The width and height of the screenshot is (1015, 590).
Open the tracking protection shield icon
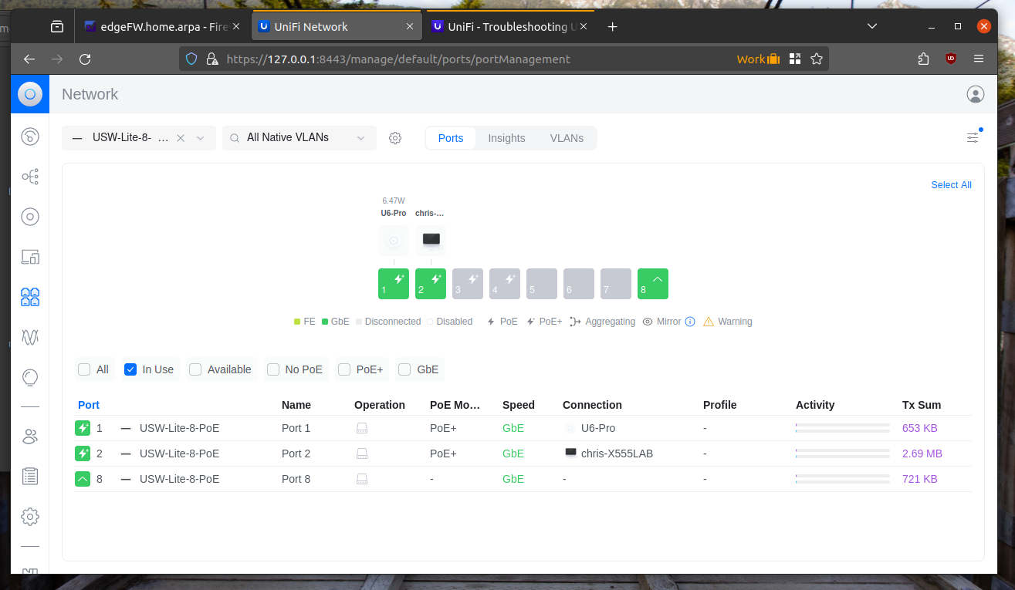(x=192, y=59)
